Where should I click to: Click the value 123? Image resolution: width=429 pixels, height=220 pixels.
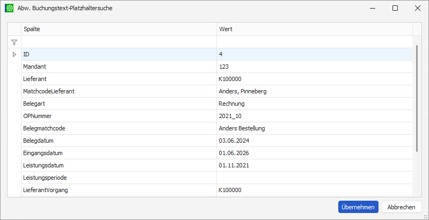pos(223,67)
